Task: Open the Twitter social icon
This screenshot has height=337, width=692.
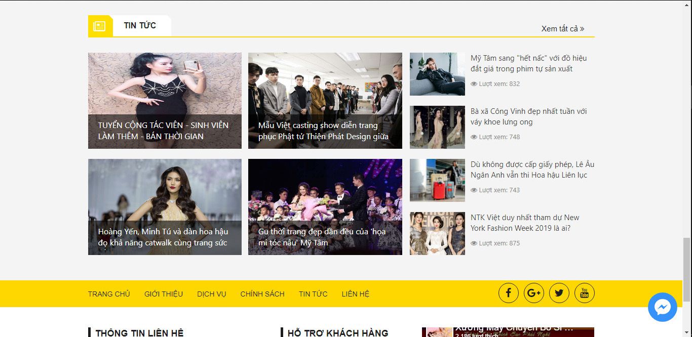Action: [x=559, y=293]
